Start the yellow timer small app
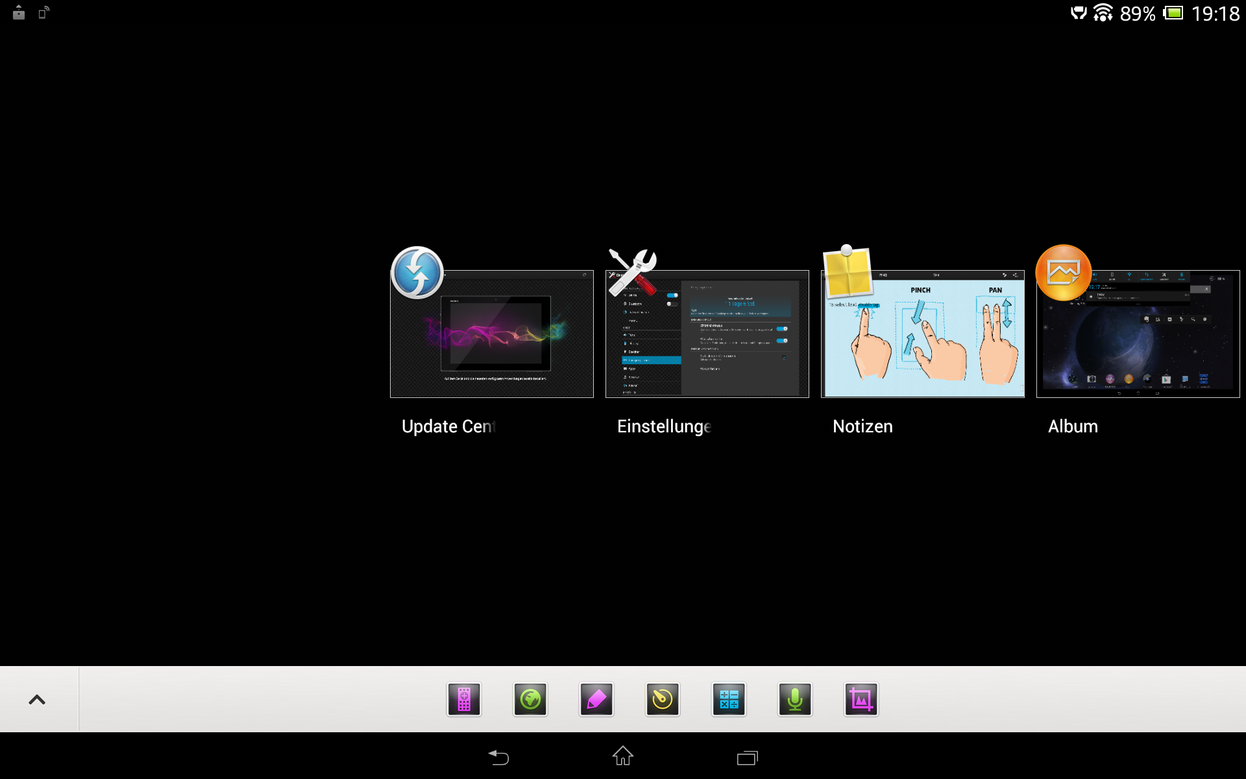Screen dimensions: 1246x779 [663, 700]
